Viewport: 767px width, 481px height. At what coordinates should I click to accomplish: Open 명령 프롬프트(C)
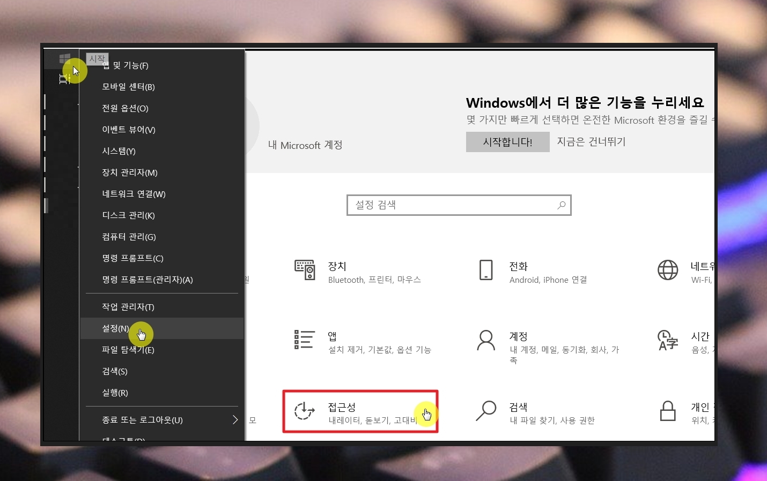click(132, 258)
